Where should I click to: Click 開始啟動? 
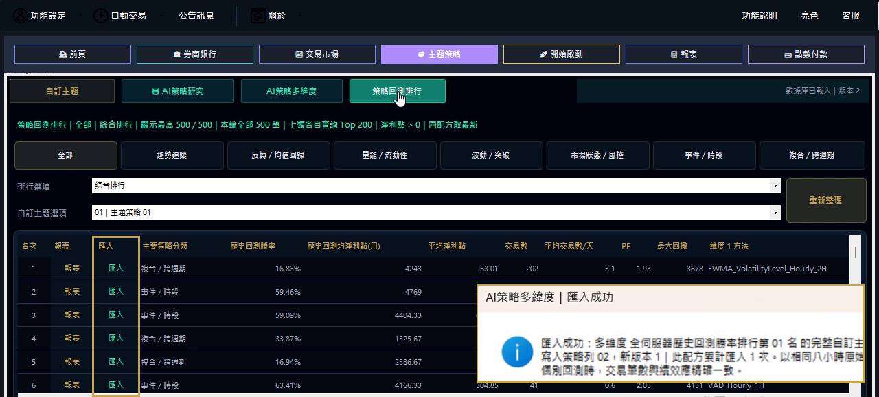pyautogui.click(x=562, y=54)
